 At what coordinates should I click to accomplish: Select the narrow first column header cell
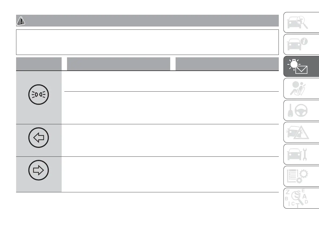click(x=39, y=64)
